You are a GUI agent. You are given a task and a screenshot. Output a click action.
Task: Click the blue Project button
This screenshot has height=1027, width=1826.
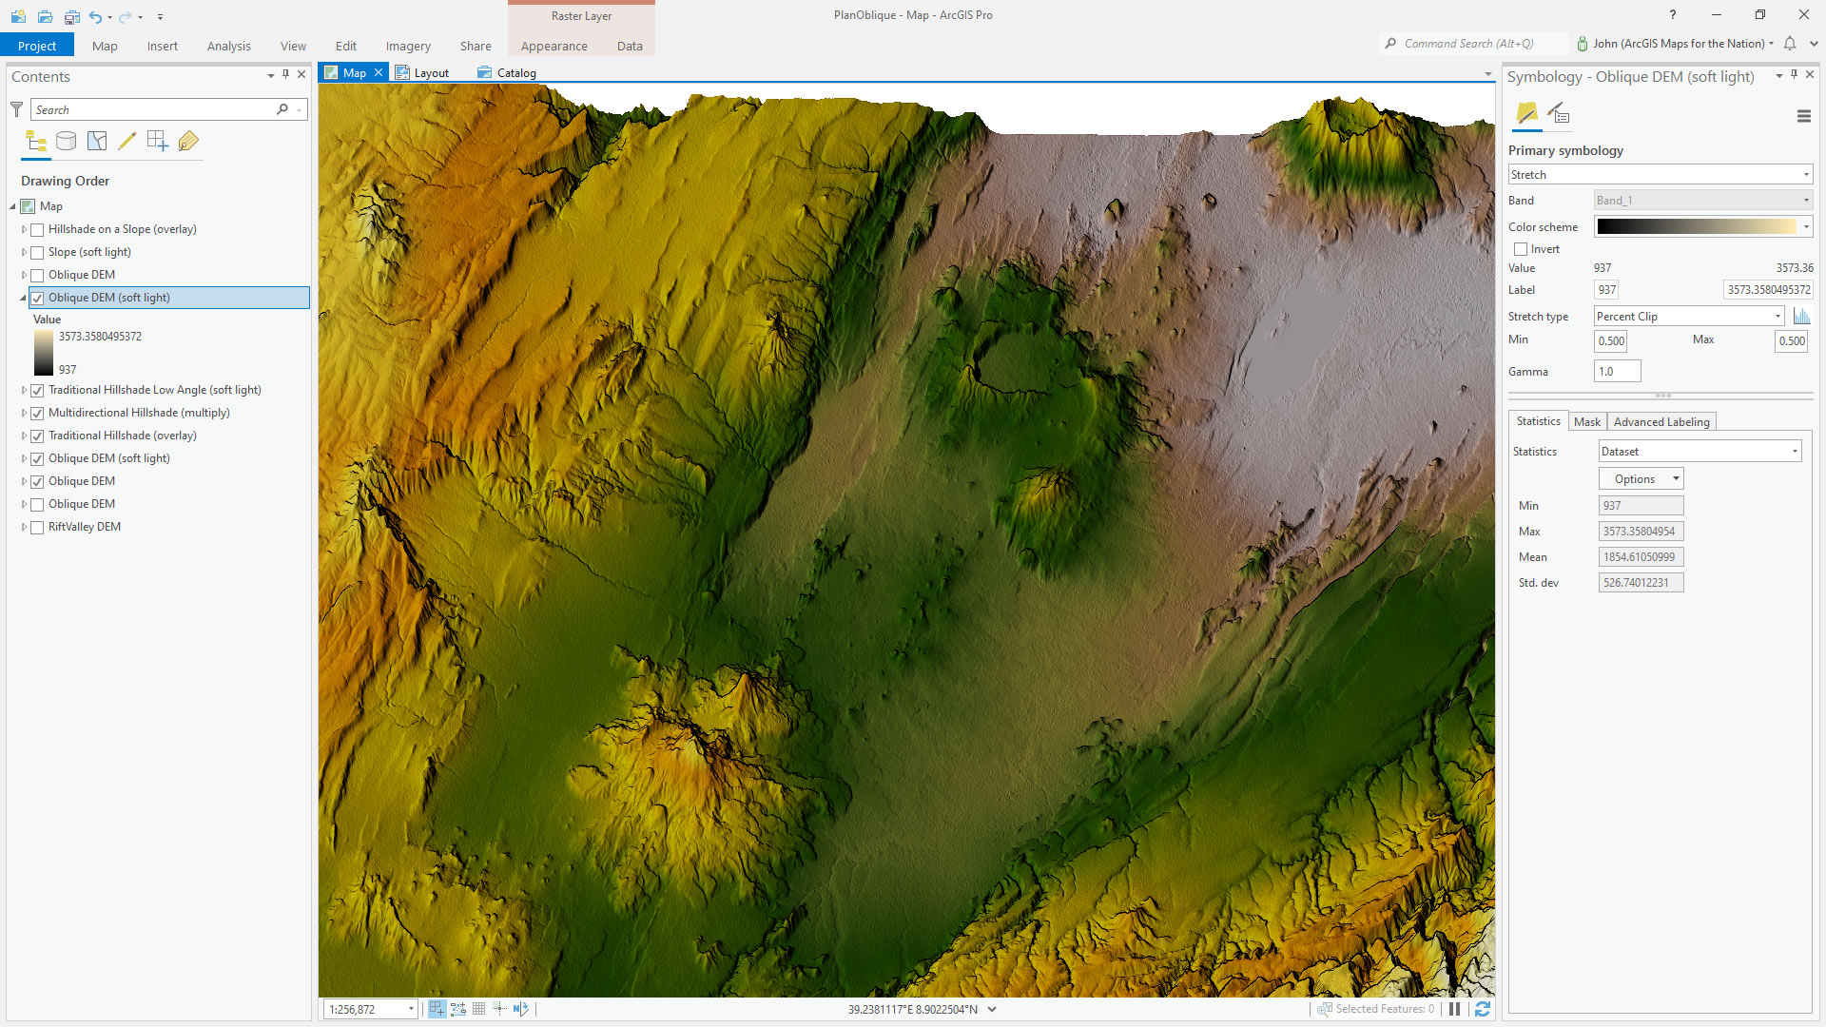[37, 46]
